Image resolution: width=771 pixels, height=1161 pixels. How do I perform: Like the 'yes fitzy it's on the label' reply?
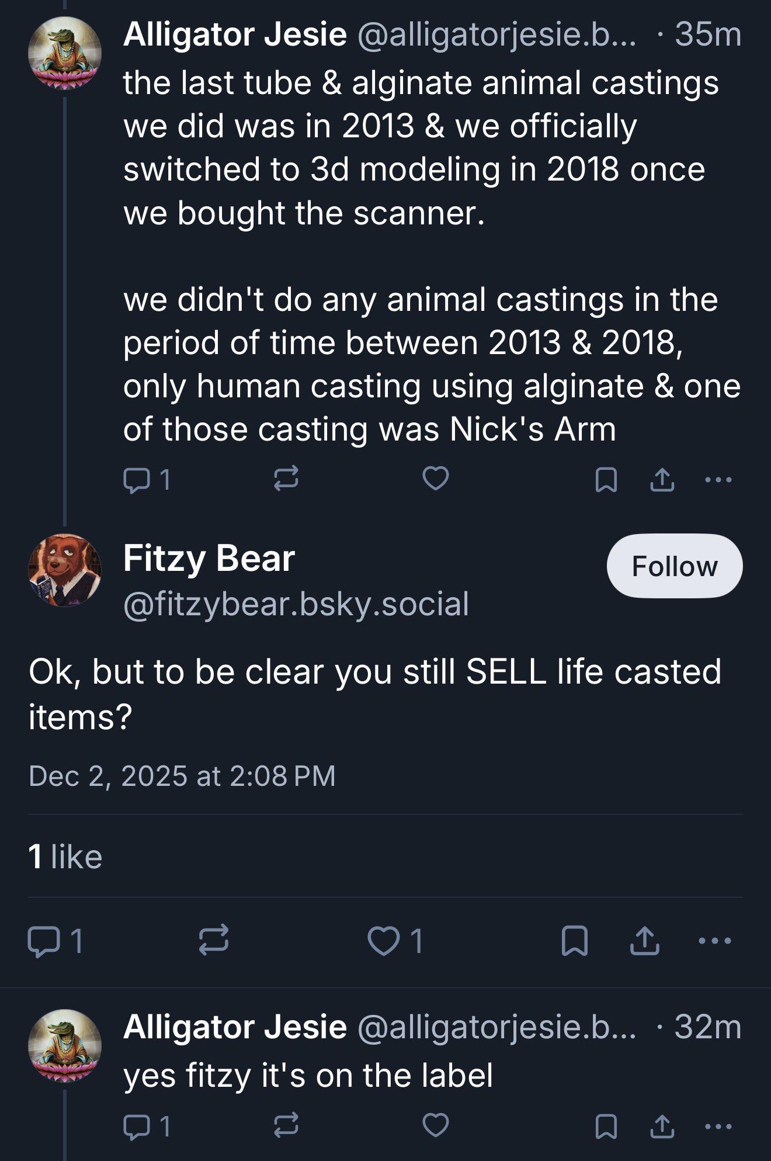pos(435,1125)
